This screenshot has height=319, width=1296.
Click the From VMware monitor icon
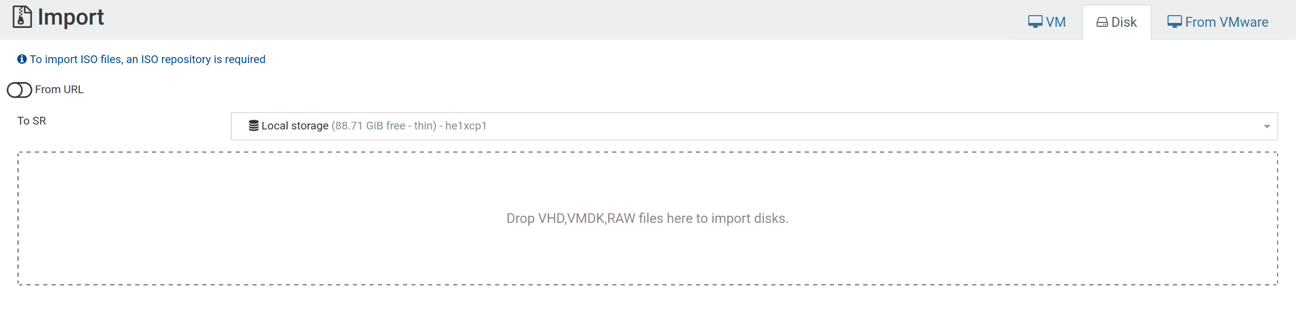(1175, 22)
